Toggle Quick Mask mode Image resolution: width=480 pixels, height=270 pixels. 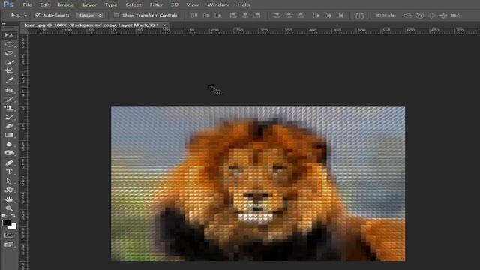[9, 235]
